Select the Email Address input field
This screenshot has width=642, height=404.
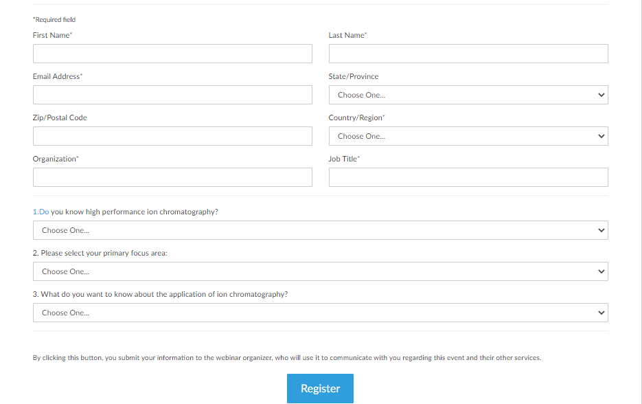point(172,95)
